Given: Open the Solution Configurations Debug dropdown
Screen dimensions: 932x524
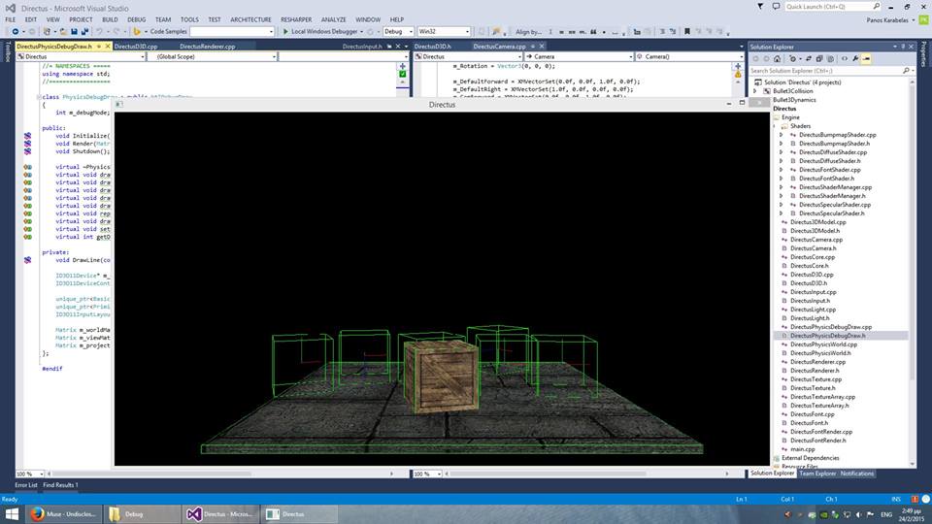Looking at the screenshot, I should (x=398, y=31).
